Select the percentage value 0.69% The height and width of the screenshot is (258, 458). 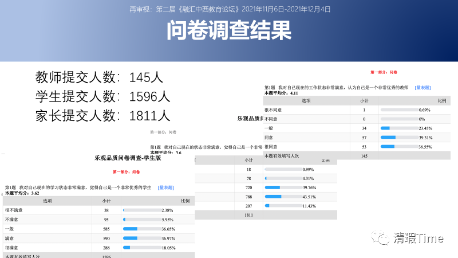(x=424, y=110)
